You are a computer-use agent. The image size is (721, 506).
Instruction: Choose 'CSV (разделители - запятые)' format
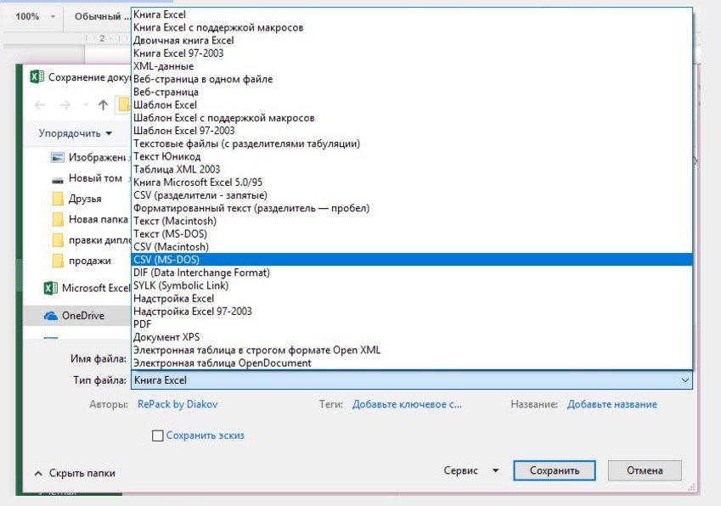(x=412, y=195)
